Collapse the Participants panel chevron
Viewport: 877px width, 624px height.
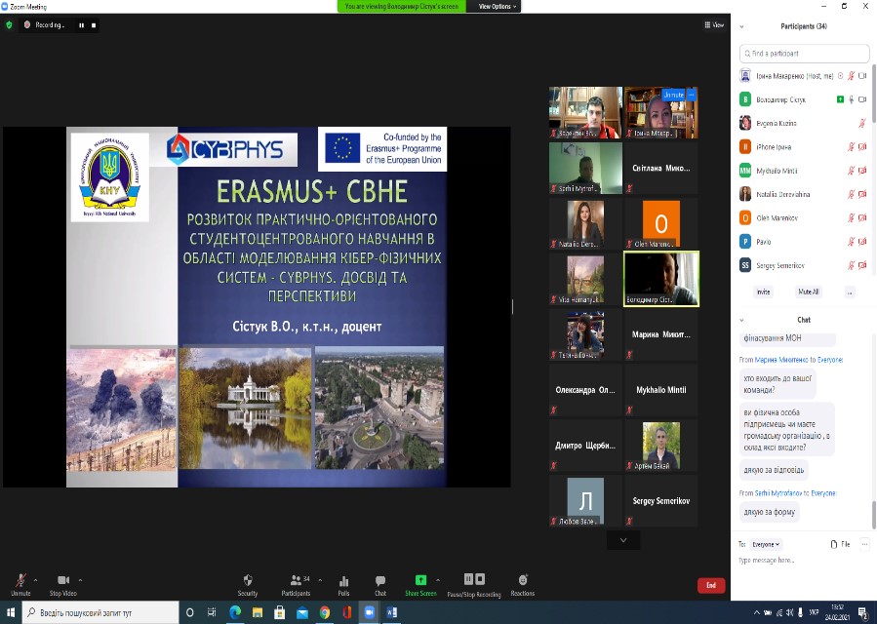tap(741, 26)
